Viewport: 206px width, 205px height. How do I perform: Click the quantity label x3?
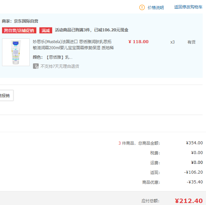tap(172, 42)
